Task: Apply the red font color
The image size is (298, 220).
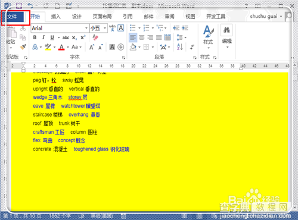Action: coord(61,47)
